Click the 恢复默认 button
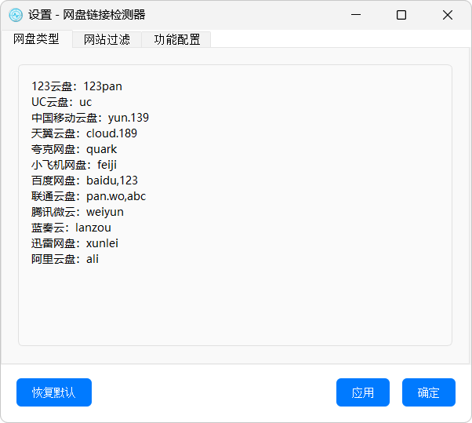Screen dimensions: 472x423 54,392
